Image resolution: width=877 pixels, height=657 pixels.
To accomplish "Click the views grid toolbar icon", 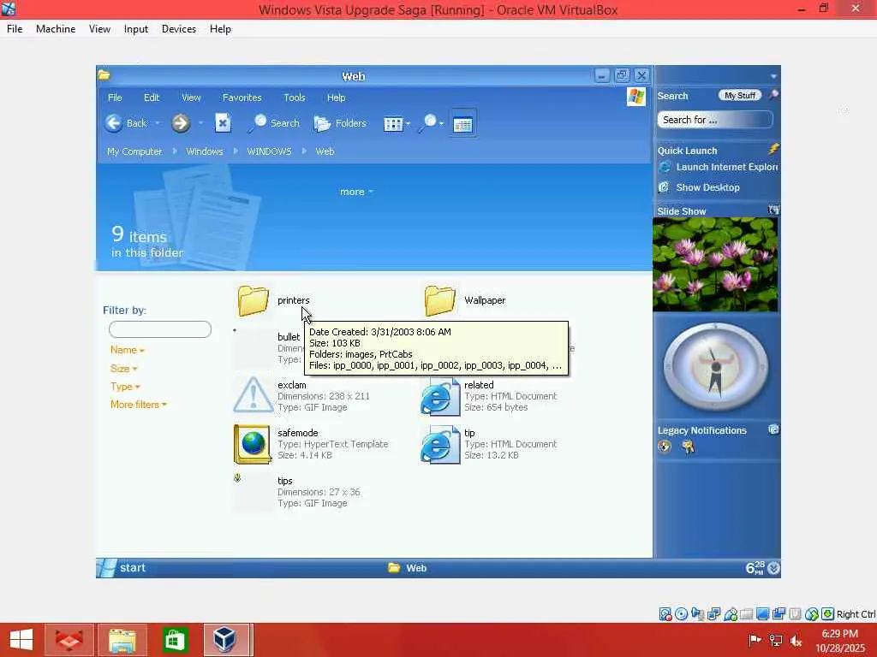I will 392,123.
